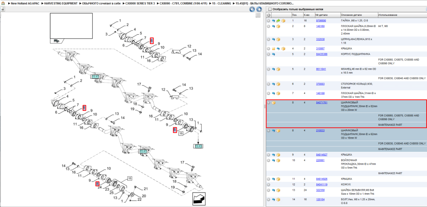427x207 pixels.
Task: Go to next illustration with right arrow
Action: (259, 9)
